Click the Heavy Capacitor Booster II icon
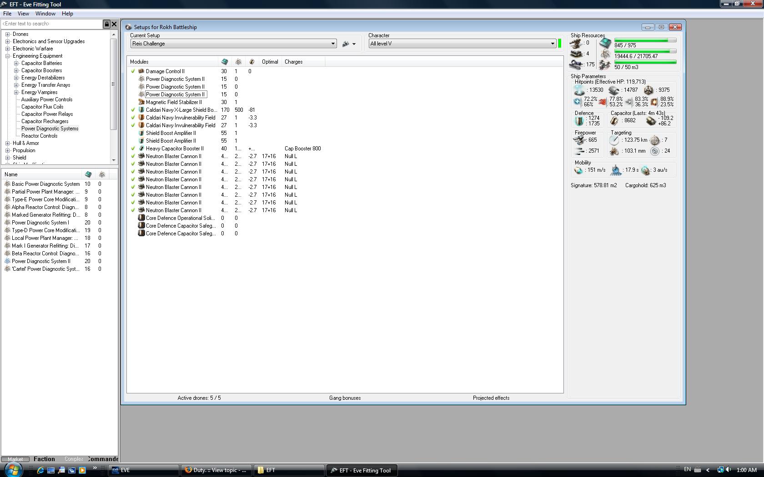Viewport: 764px width, 477px height. (x=141, y=149)
